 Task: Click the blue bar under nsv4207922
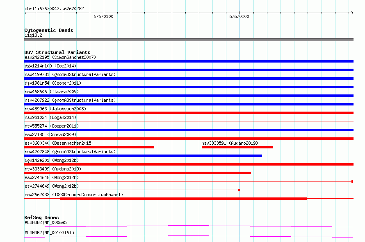pos(189,104)
